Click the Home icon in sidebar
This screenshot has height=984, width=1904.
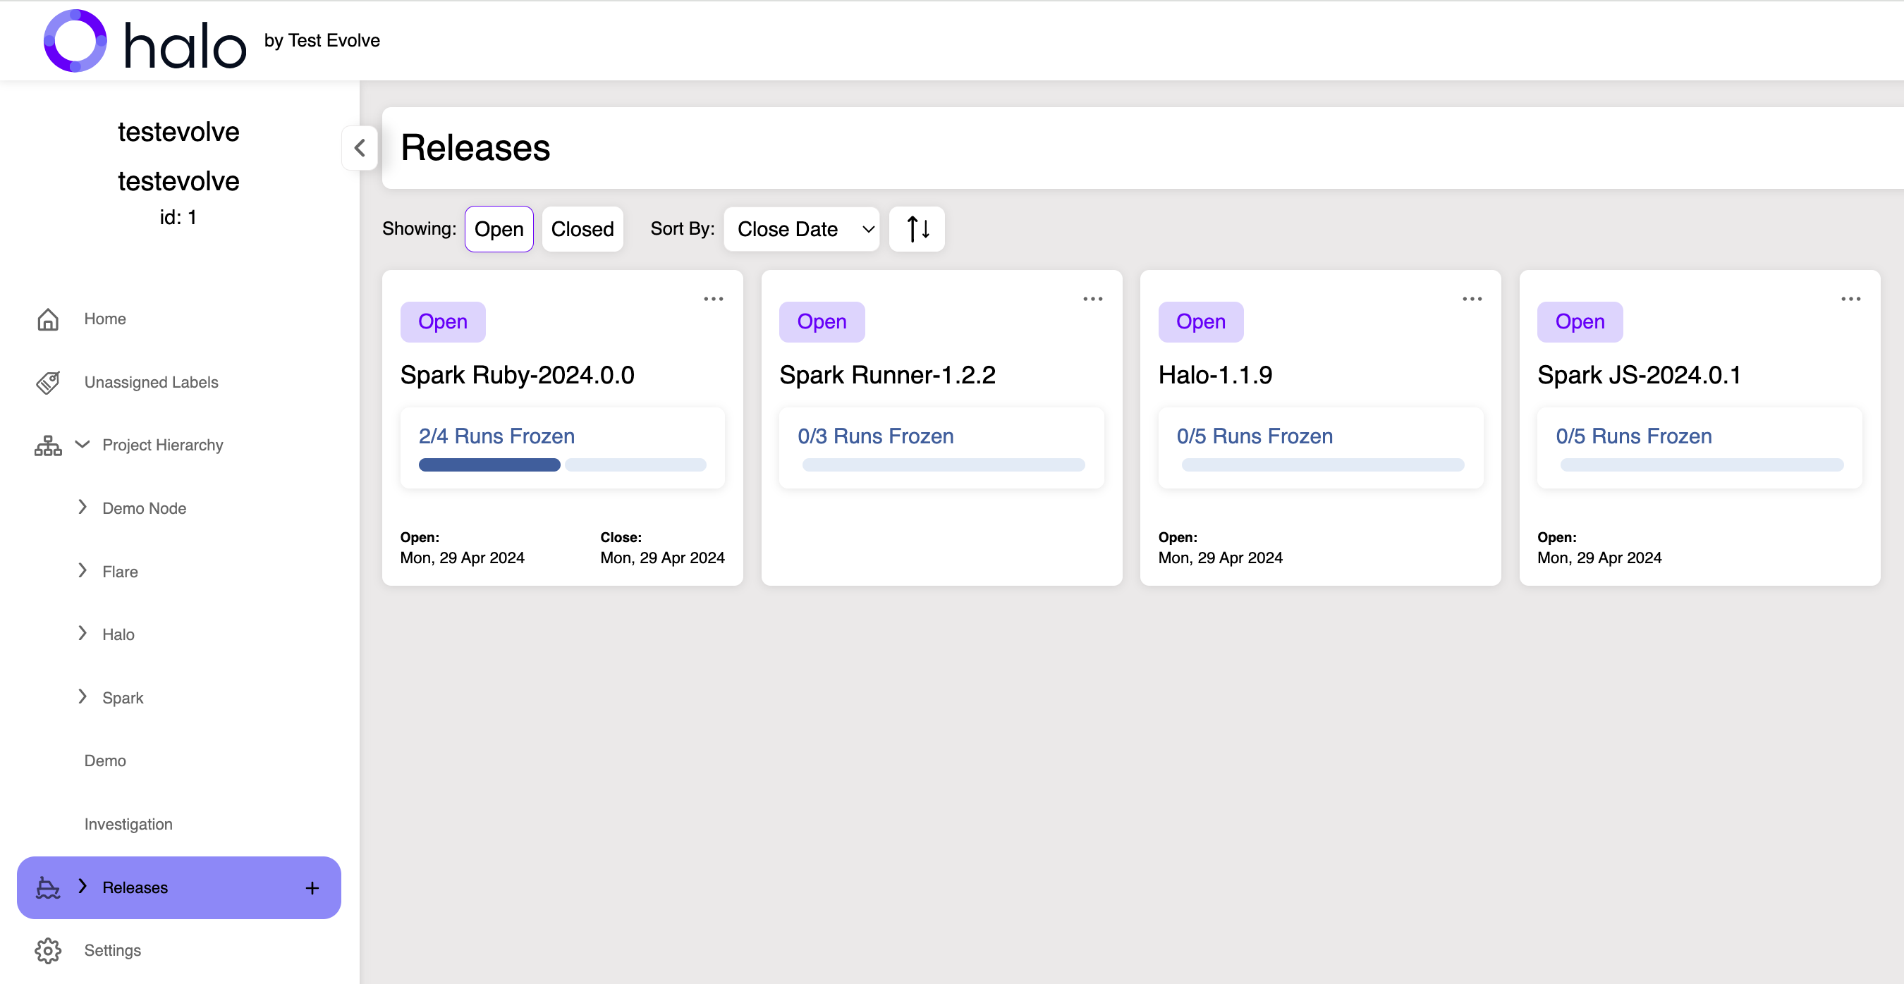click(49, 317)
